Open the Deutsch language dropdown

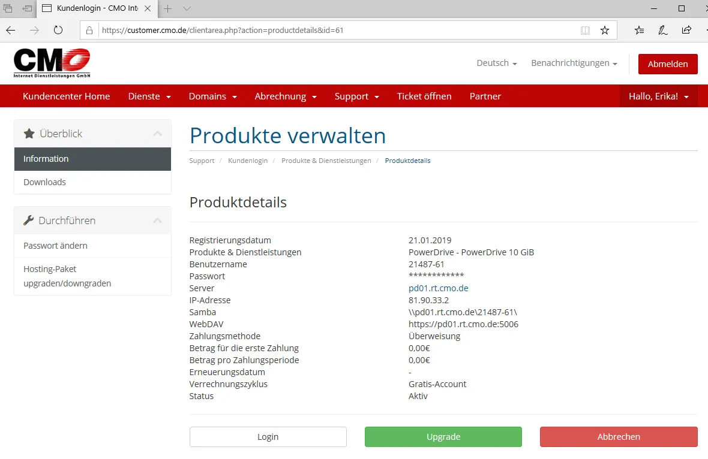pos(497,63)
